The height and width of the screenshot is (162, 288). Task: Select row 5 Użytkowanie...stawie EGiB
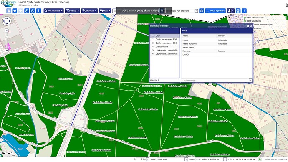(165, 50)
